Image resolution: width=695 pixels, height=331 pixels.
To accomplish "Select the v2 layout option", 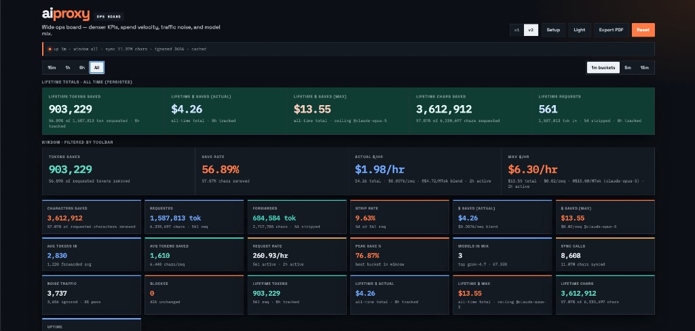I will pyautogui.click(x=531, y=30).
